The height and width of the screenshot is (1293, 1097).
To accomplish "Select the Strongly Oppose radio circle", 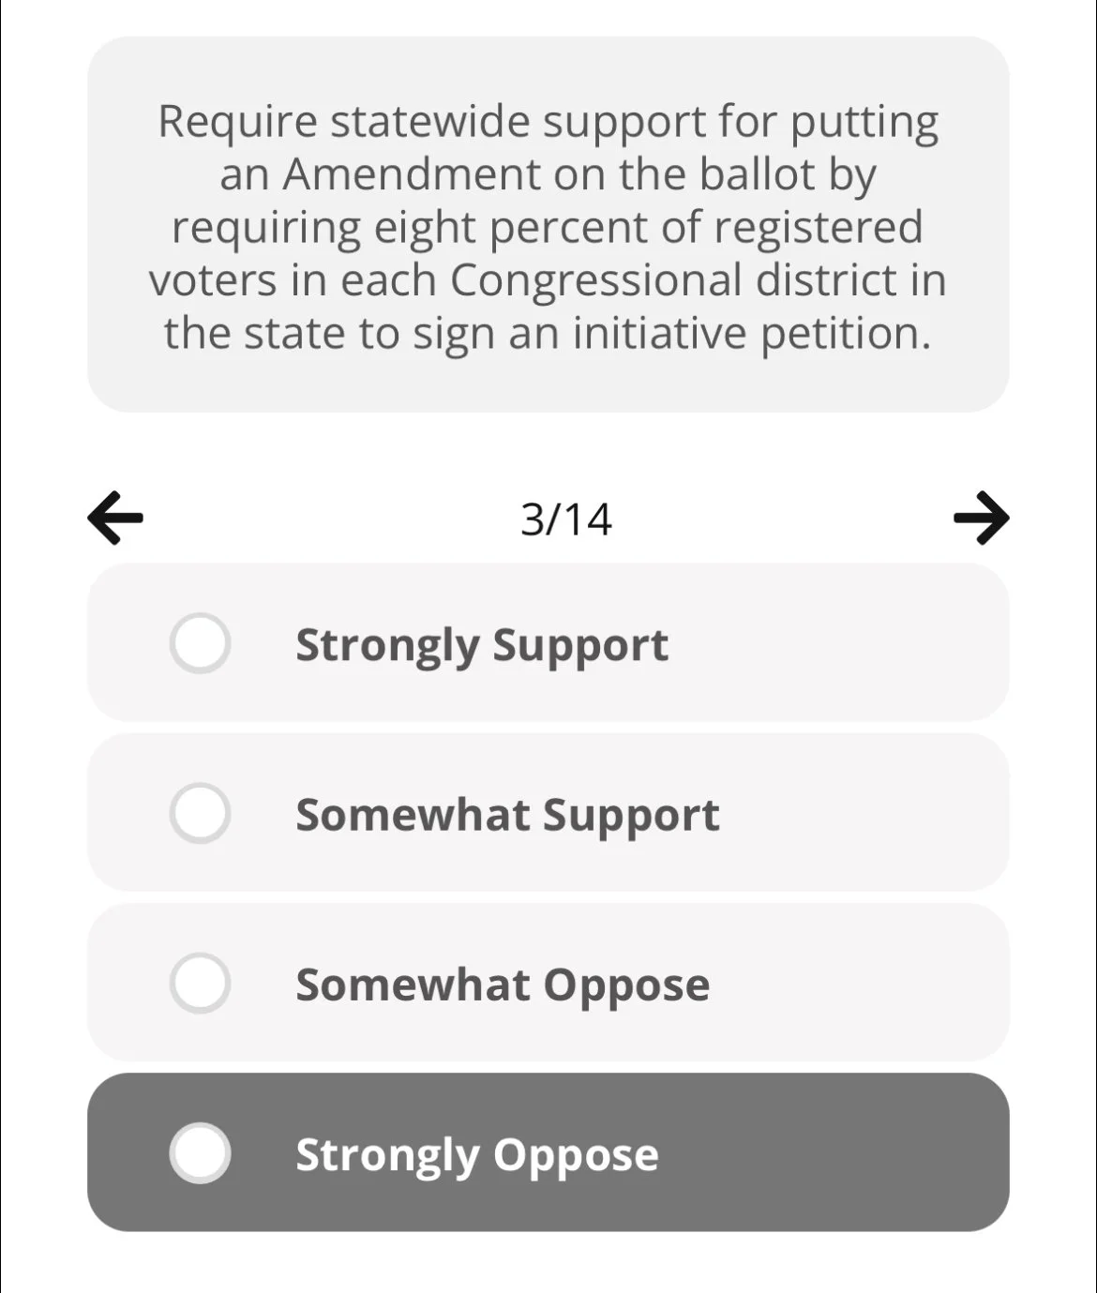I will point(200,1153).
